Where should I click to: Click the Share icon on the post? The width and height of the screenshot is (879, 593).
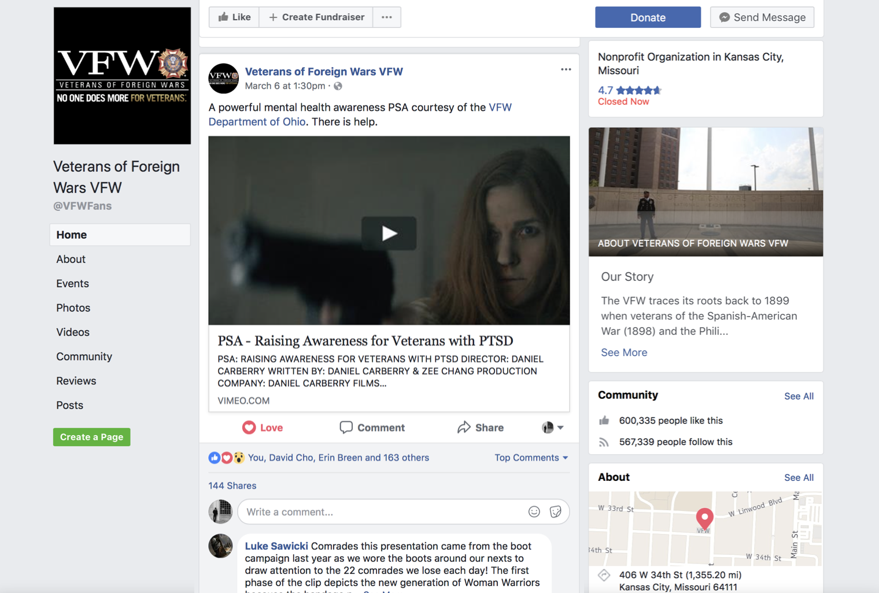464,427
